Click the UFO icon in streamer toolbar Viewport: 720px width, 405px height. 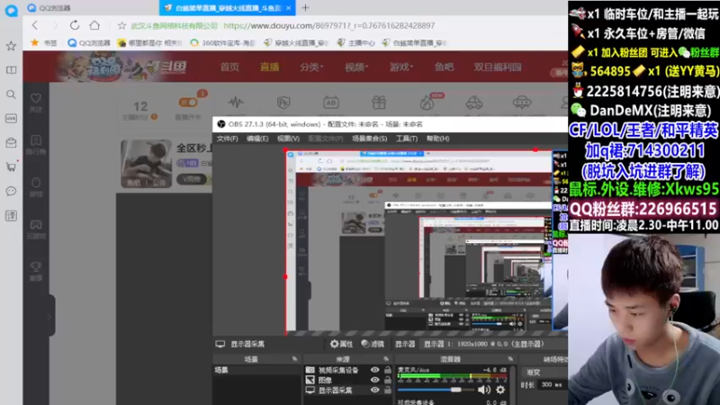522,102
